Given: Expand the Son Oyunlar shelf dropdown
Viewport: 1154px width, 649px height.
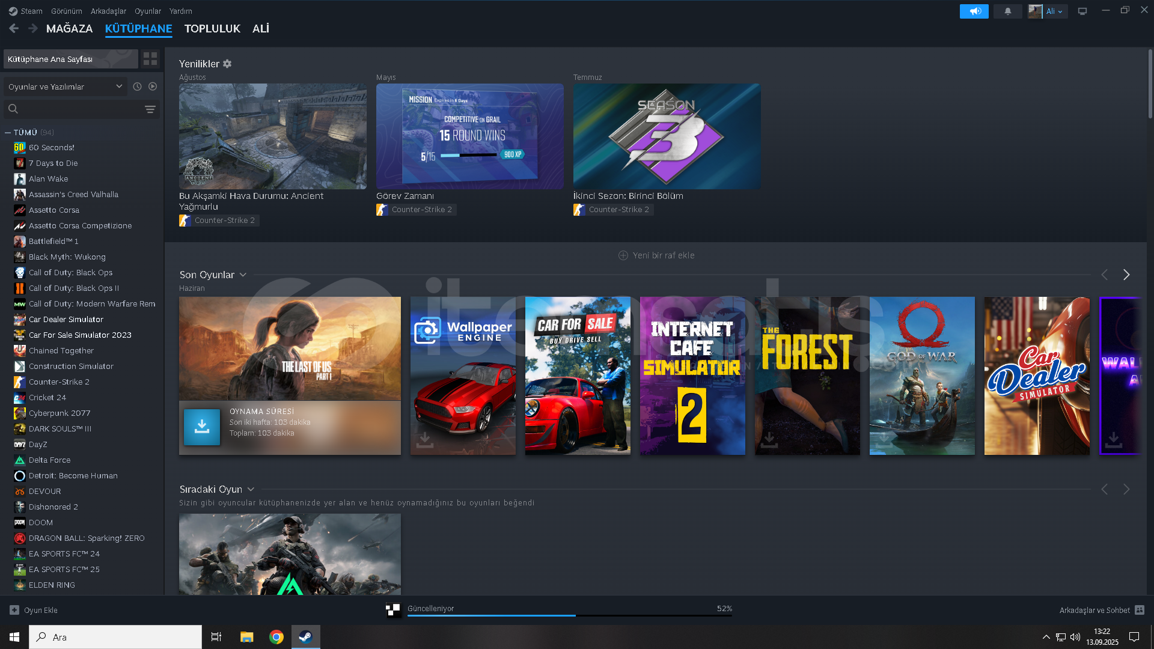Looking at the screenshot, I should (243, 275).
